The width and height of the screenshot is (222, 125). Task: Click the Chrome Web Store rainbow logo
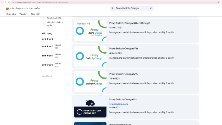(7, 8)
